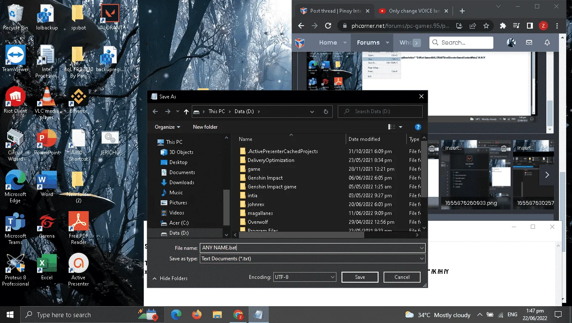Image resolution: width=572 pixels, height=323 pixels.
Task: Open recent locations dropdown arrow
Action: coord(177,111)
